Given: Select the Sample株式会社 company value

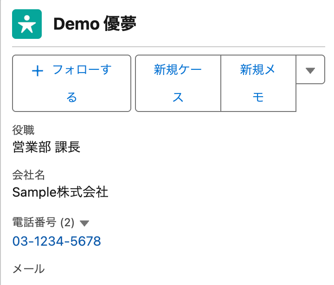Looking at the screenshot, I should click(x=60, y=192).
